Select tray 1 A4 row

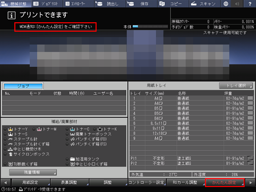(x=192, y=98)
